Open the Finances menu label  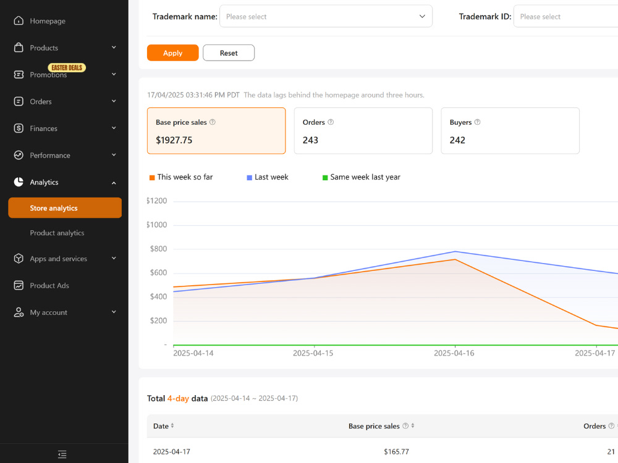click(x=43, y=128)
